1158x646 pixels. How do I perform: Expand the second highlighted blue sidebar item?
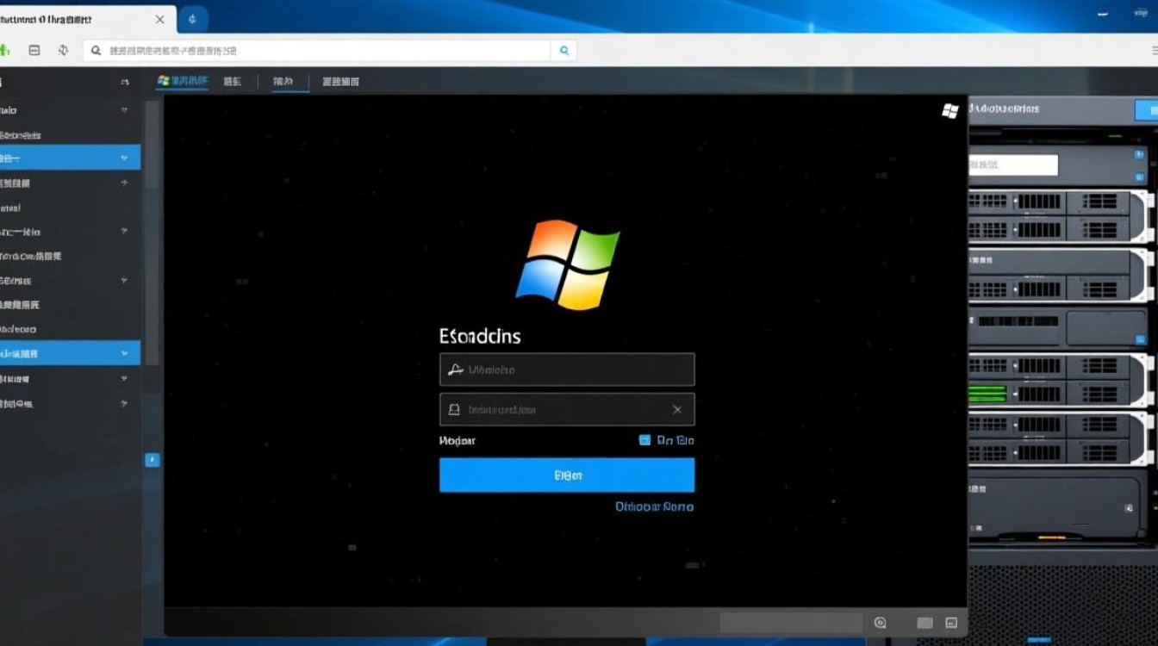(125, 353)
